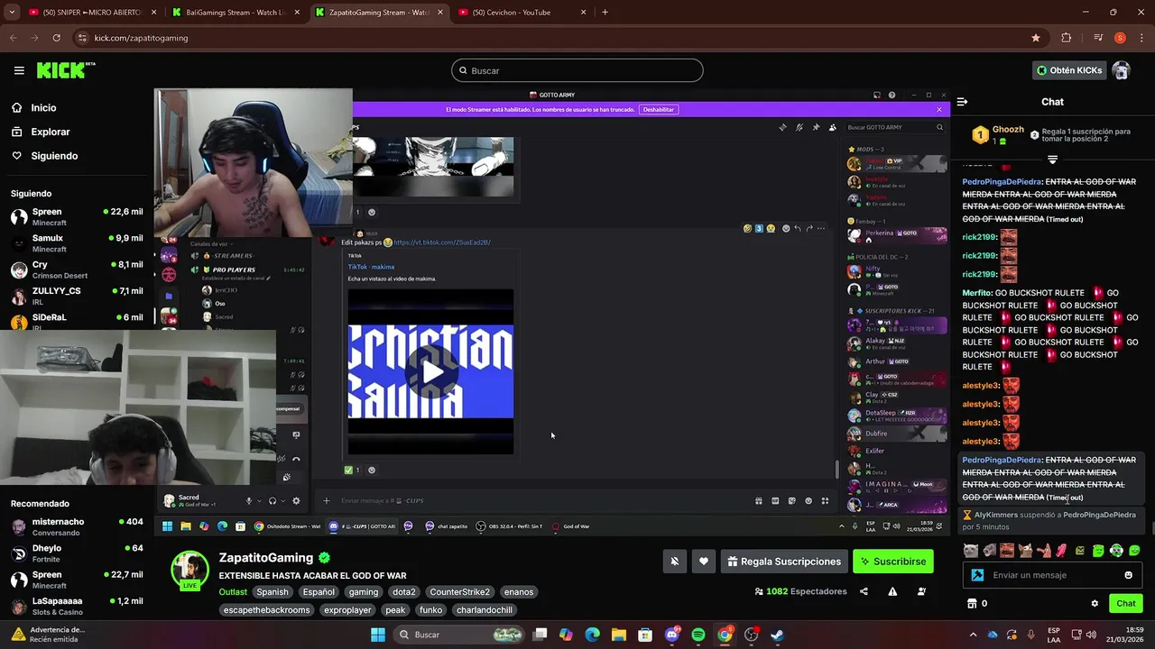
Task: Expand the gift leaderboard chevron
Action: pyautogui.click(x=1052, y=160)
